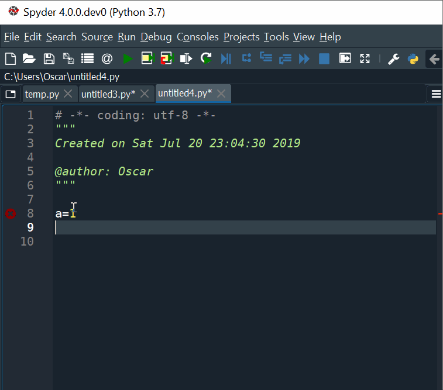The image size is (443, 390).
Task: Click the debug step-return icon
Action: (x=285, y=59)
